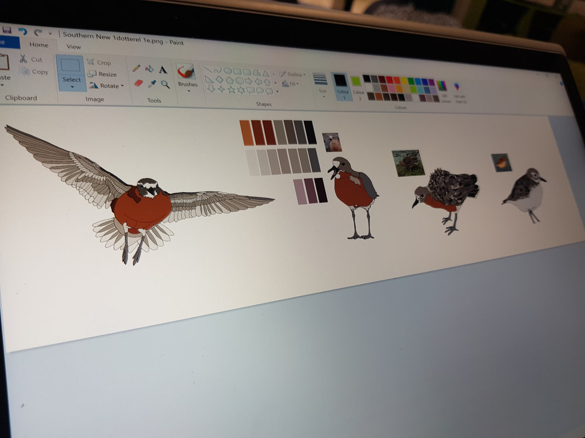This screenshot has width=585, height=438.
Task: Choose the Right-angled triangle shape
Action: pos(209,79)
